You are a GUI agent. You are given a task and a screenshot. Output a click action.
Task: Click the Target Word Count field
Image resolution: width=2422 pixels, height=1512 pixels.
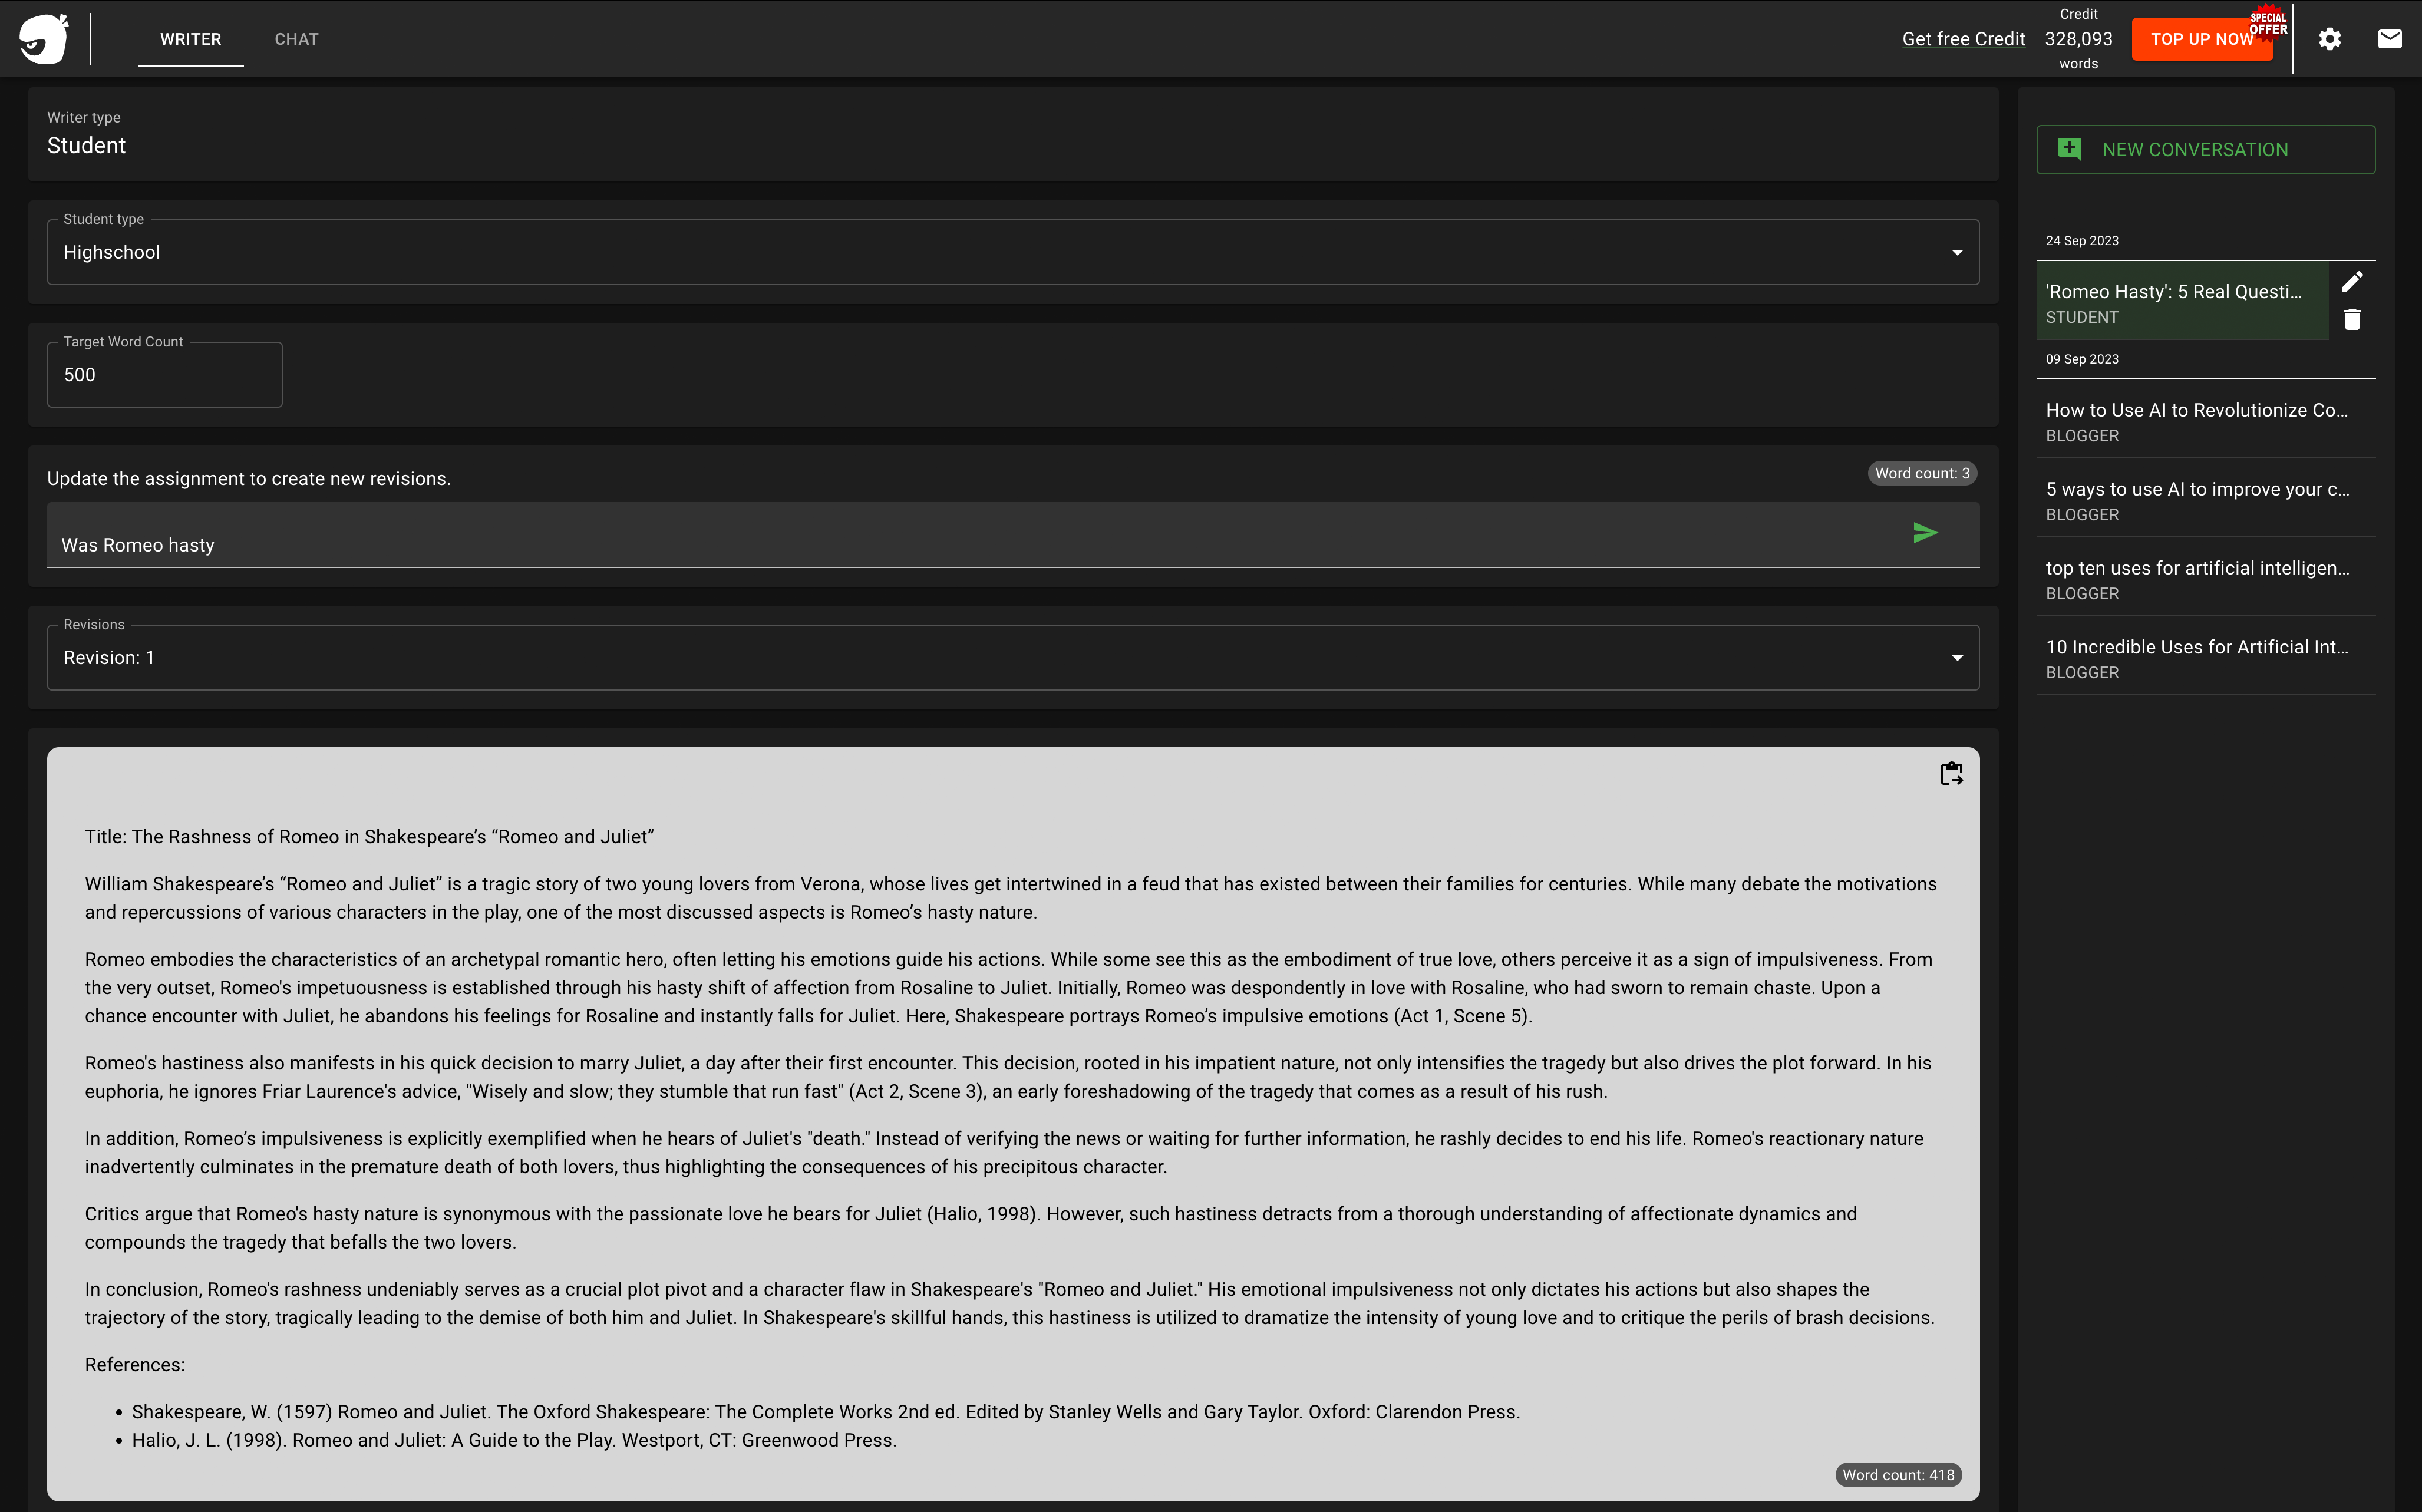165,375
